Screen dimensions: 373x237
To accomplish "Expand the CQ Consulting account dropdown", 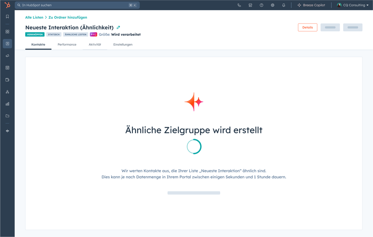I will (x=353, y=5).
